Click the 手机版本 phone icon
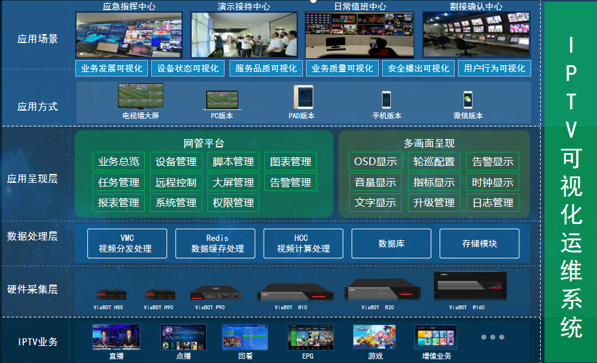Screen dimensions: 597x363 point(386,100)
